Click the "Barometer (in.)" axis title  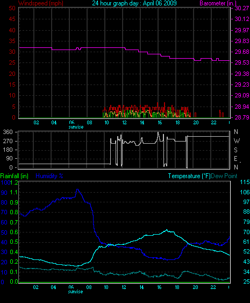218,3
